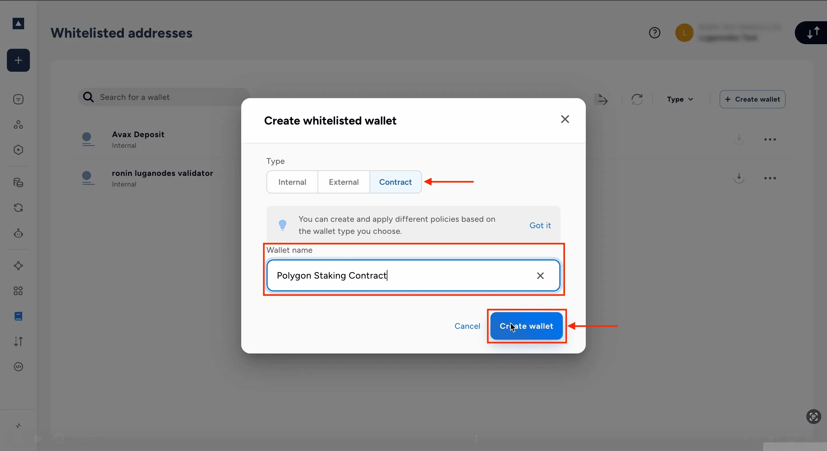827x451 pixels.
Task: Click the orange L profile avatar
Action: pos(684,33)
